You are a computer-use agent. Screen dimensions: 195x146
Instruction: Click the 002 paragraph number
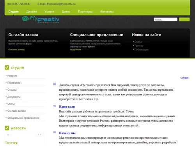55,106
